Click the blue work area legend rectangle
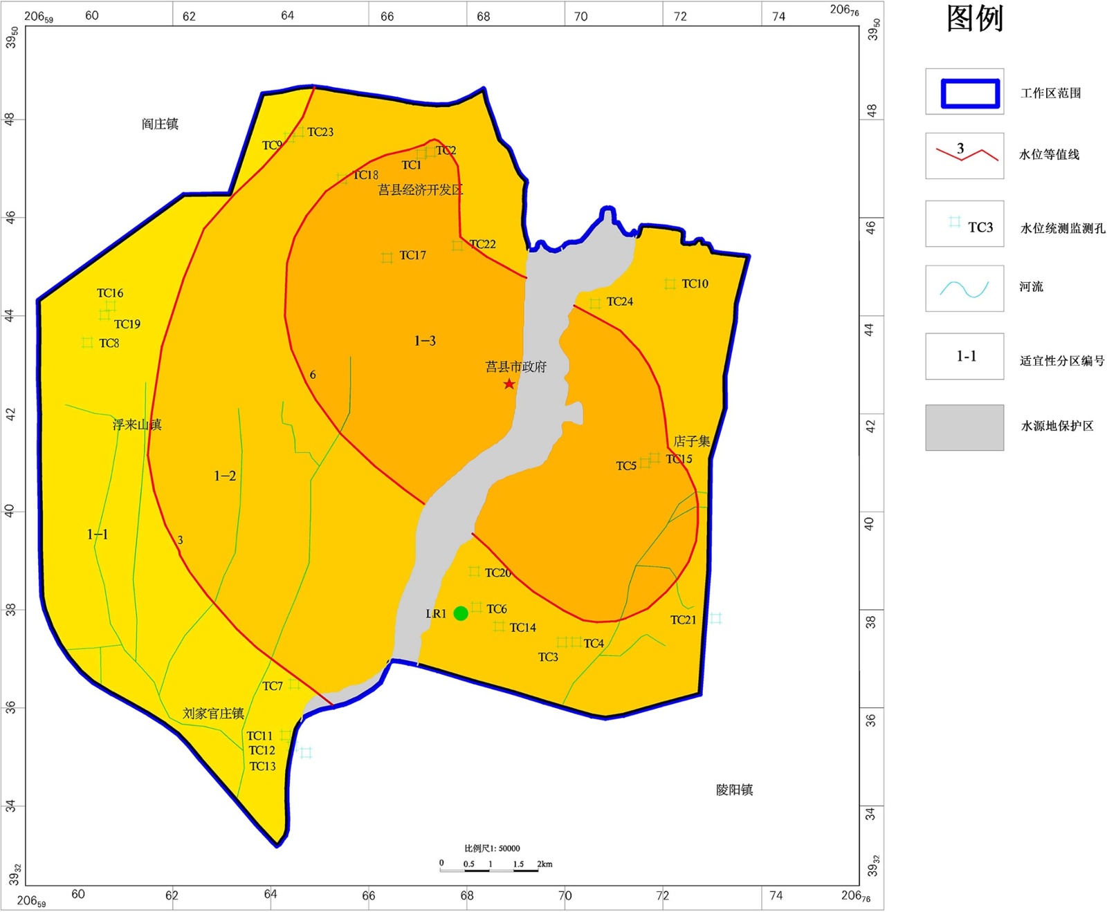Screen dimensions: 1107x912 970,93
